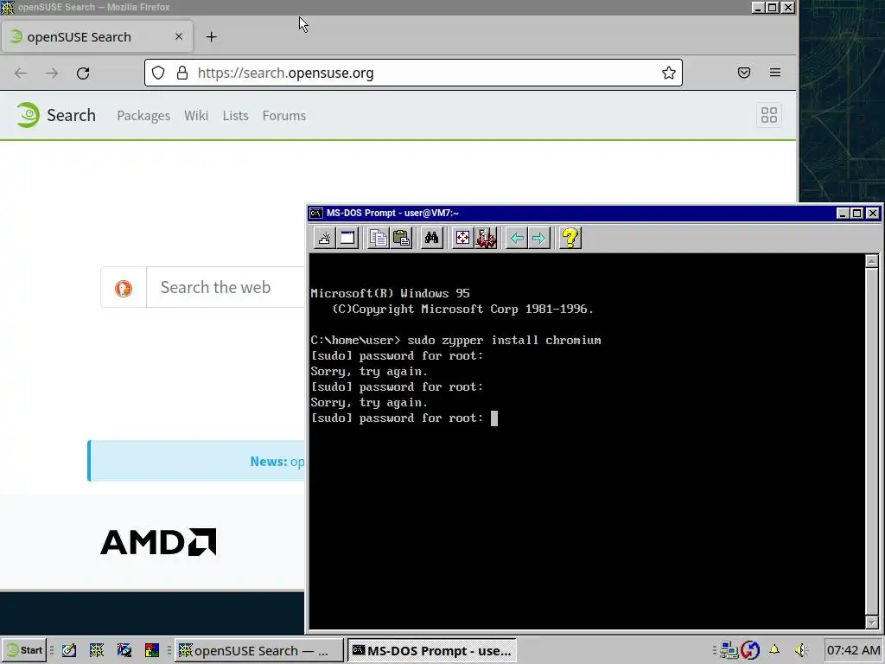This screenshot has width=885, height=664.
Task: Click the left cyan arrow in terminal toolbar
Action: (x=517, y=238)
